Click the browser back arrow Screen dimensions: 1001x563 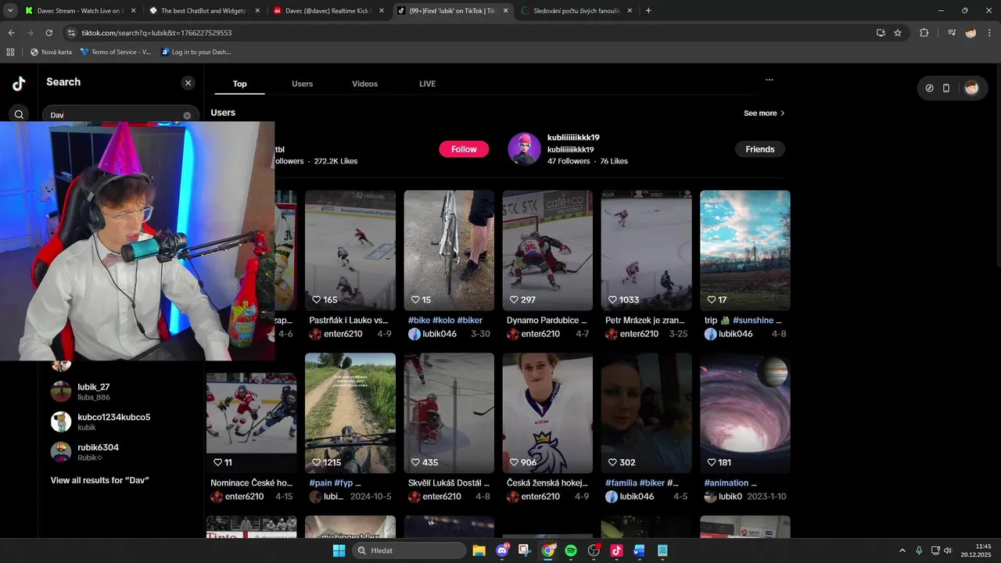(x=11, y=33)
